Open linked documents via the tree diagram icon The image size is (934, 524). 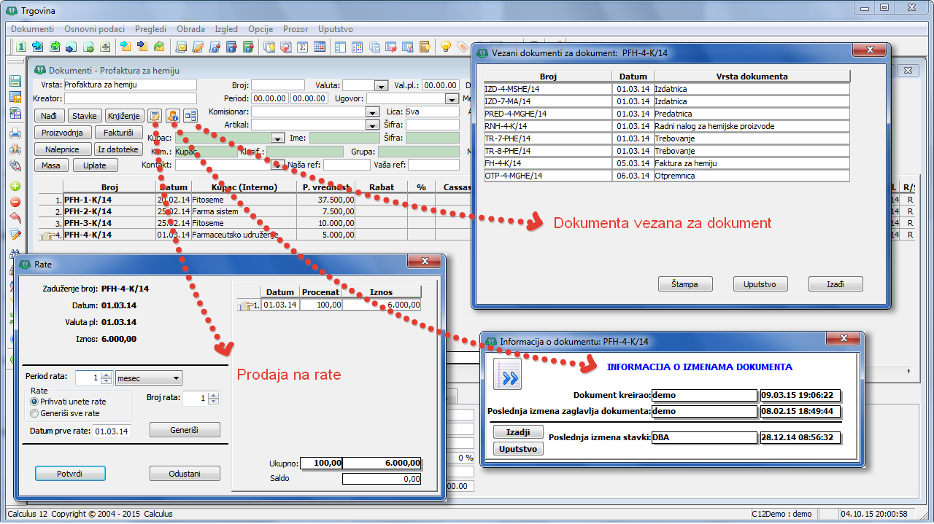pyautogui.click(x=190, y=116)
